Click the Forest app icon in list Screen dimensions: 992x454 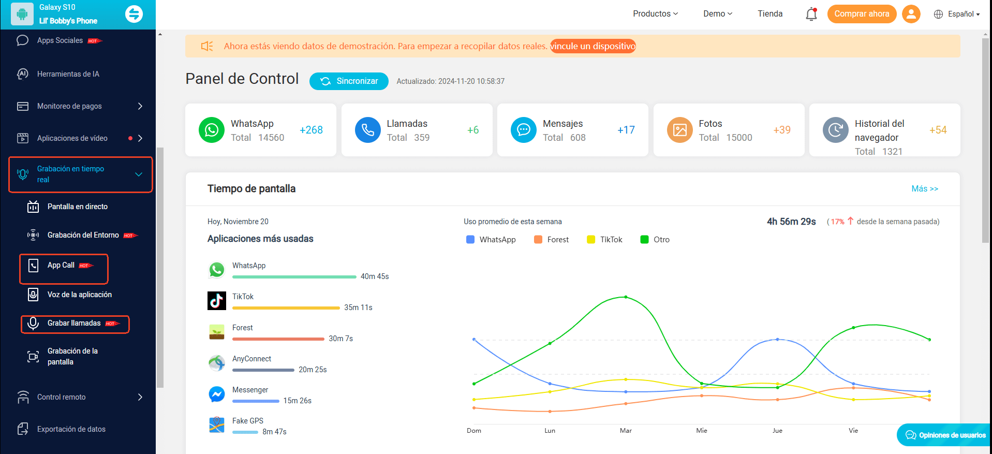coord(217,332)
